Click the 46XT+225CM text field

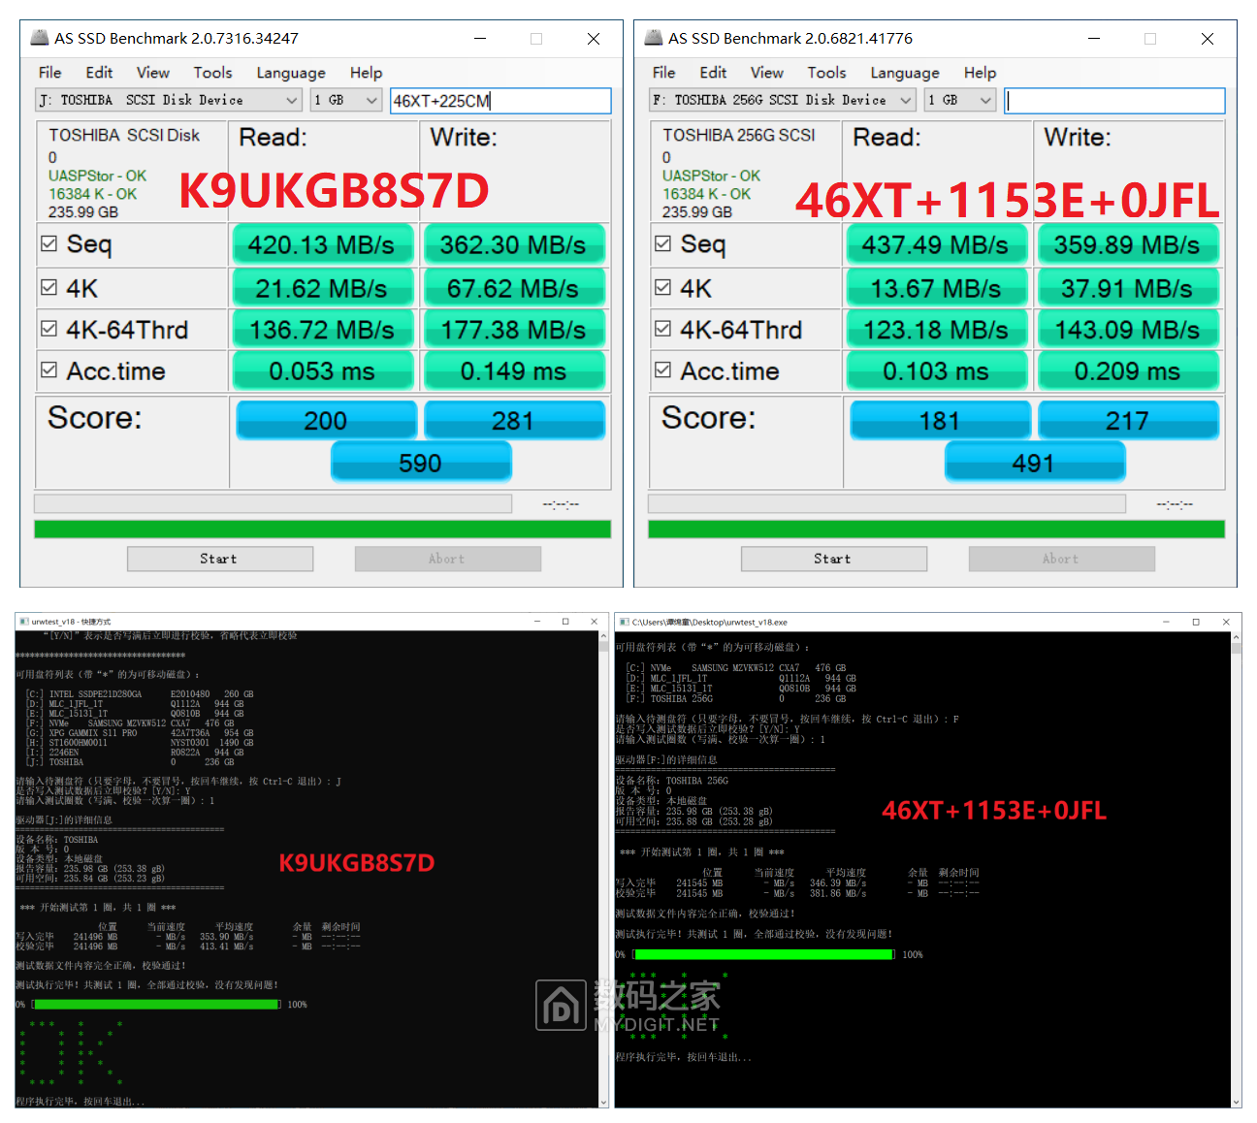point(500,100)
